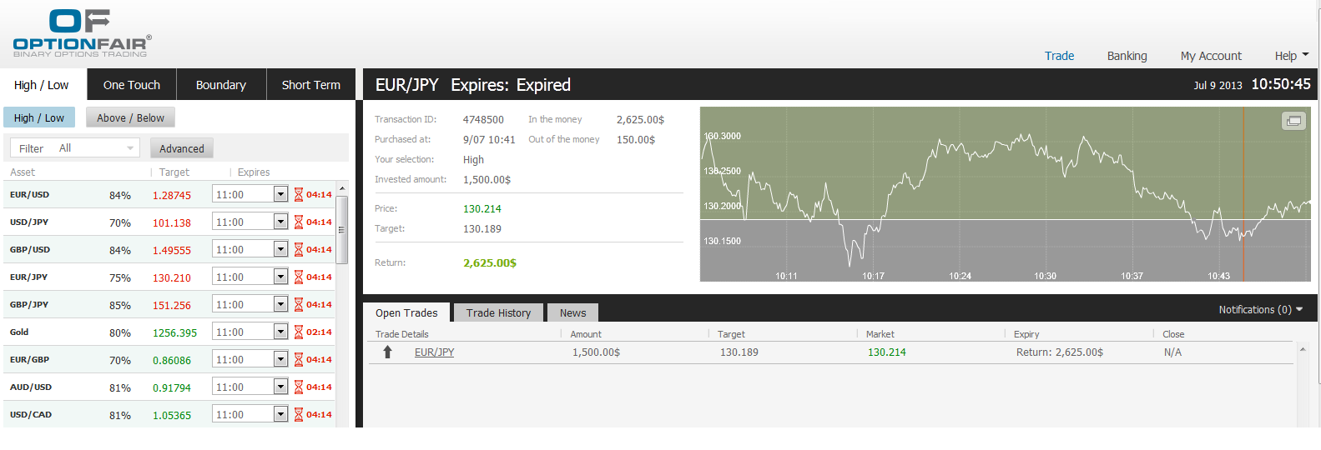1321x450 pixels.
Task: Switch to the Above / Below option type
Action: 130,118
